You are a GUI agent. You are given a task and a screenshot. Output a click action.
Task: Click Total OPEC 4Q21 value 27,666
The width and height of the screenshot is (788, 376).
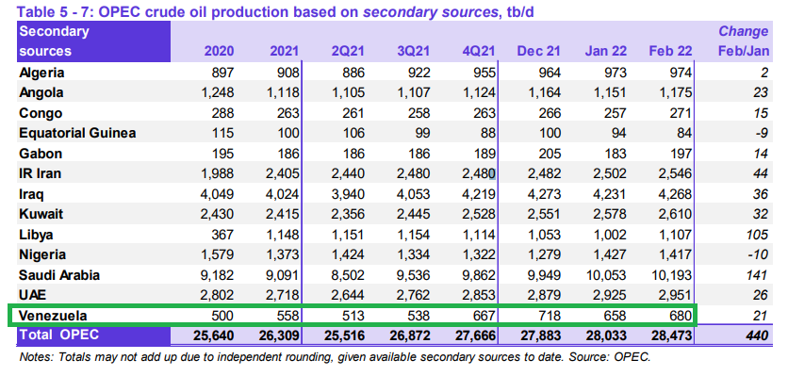coord(475,335)
